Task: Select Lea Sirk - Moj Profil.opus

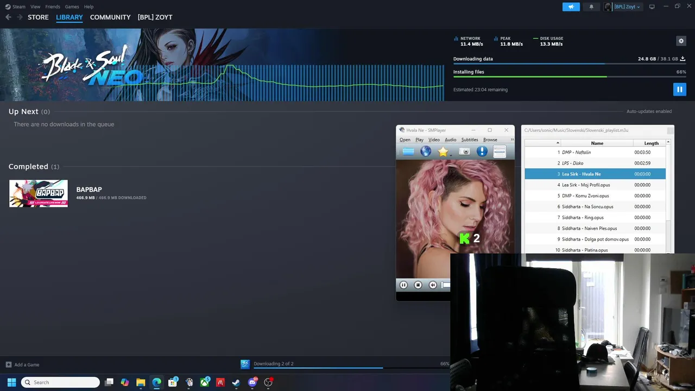Action: click(595, 185)
